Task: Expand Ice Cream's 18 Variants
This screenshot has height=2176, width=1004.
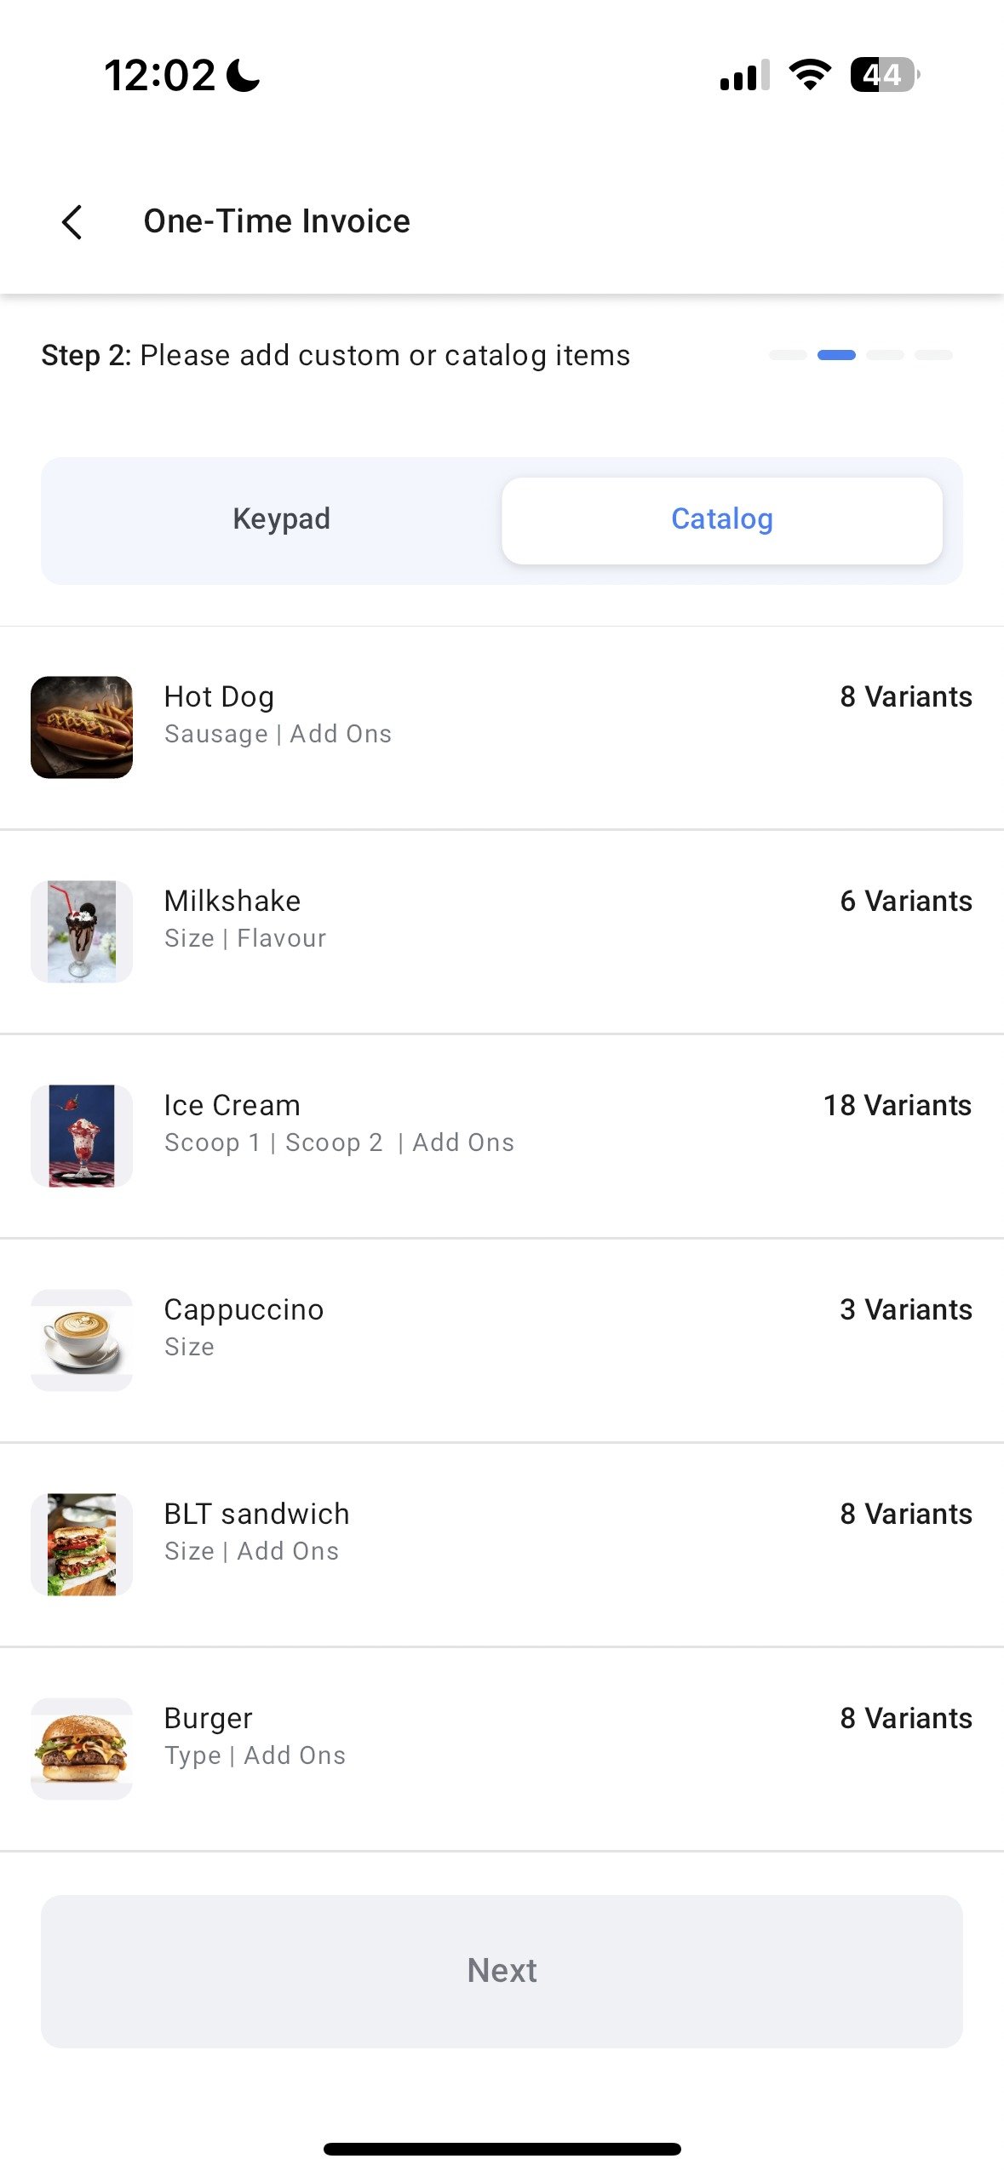Action: pyautogui.click(x=897, y=1105)
